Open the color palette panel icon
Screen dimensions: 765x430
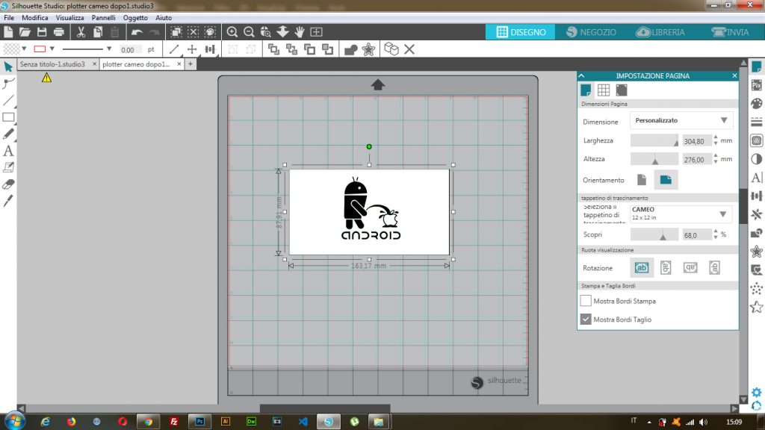(x=757, y=103)
